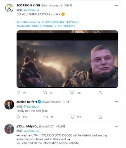This screenshot has height=148, width=126.
Task: Reply to Jordan Belfort's tweet
Action: click(18, 117)
